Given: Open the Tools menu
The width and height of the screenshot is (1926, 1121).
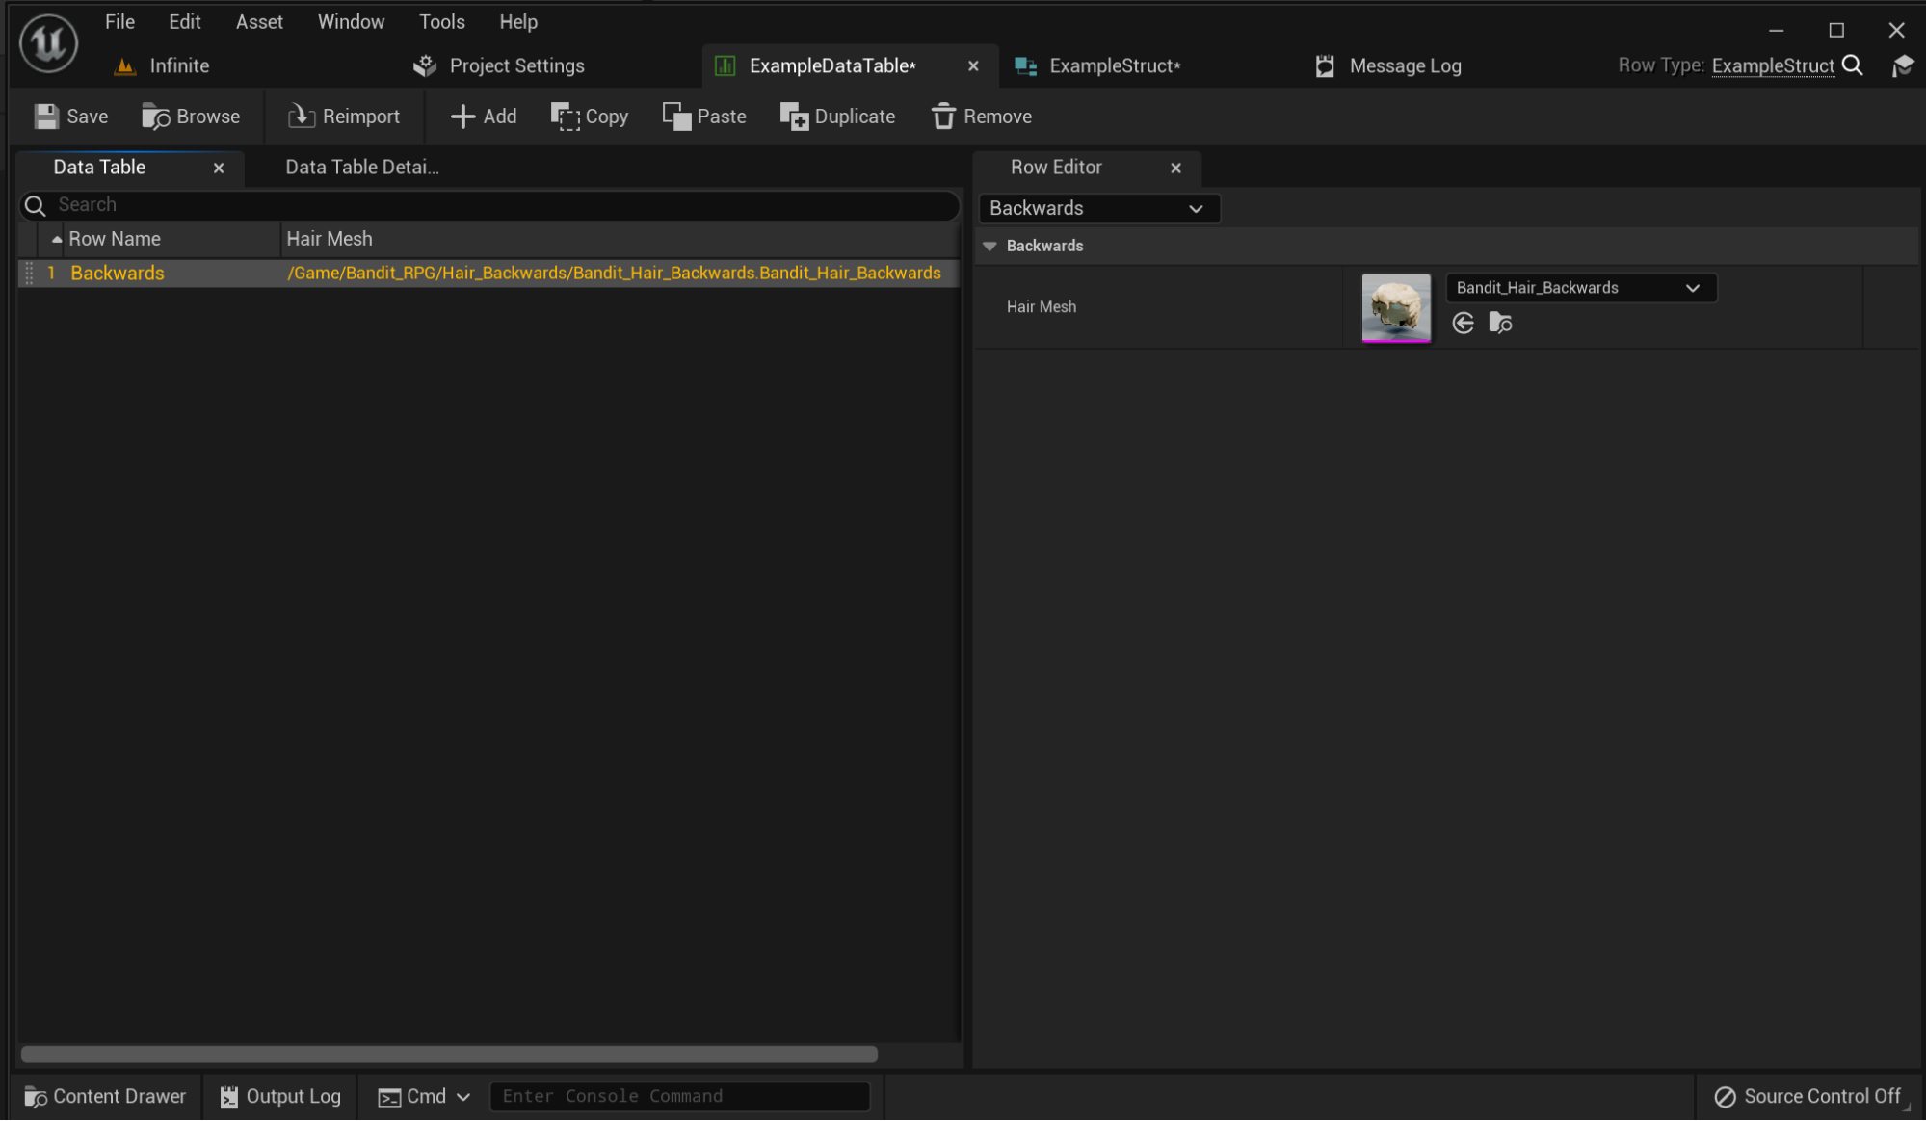Looking at the screenshot, I should [441, 21].
